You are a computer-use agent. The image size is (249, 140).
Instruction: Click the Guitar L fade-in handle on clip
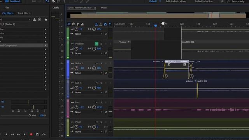point(169,65)
